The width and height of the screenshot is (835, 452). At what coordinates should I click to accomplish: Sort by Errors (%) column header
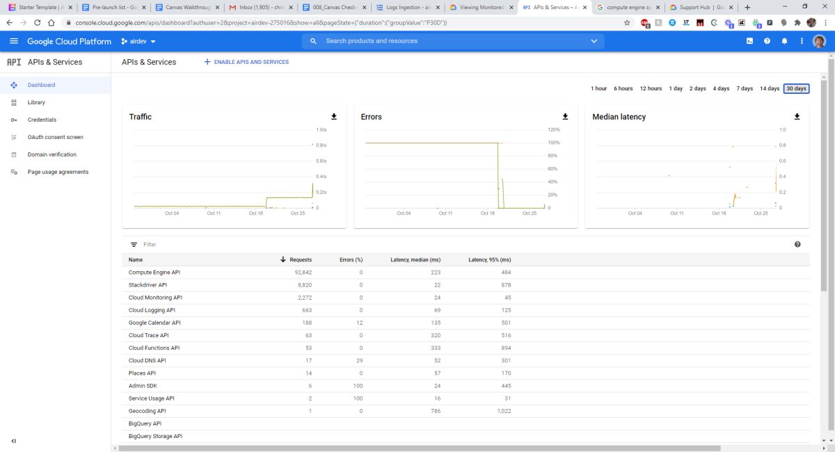tap(351, 259)
